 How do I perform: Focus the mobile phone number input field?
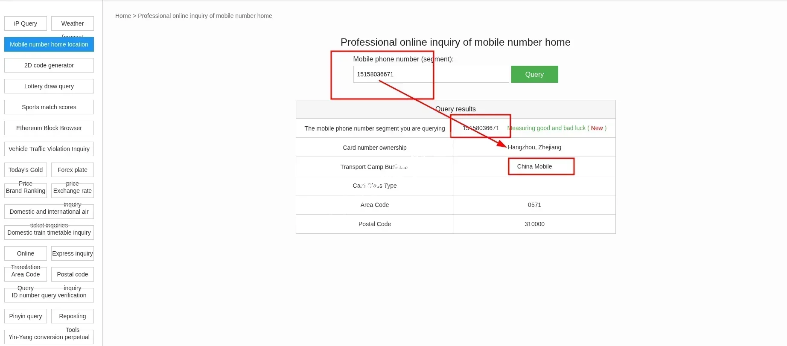431,74
